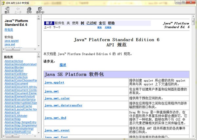Click the 打印 (Print) toolbar icon

coord(29,10)
